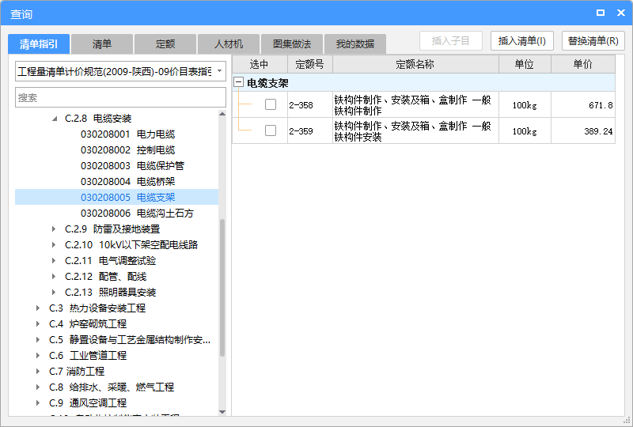Expand C.3 热力设备安装工程

click(38, 308)
